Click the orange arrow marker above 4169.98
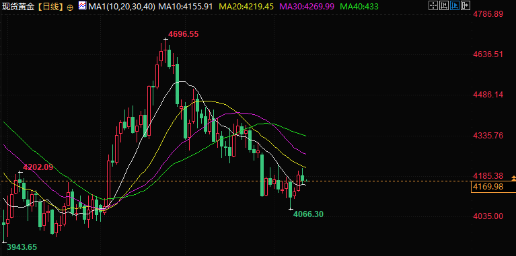This screenshot has width=516, height=256. tap(514, 178)
